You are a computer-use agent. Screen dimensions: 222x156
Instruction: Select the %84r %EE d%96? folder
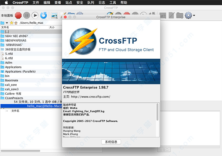pos(31,36)
